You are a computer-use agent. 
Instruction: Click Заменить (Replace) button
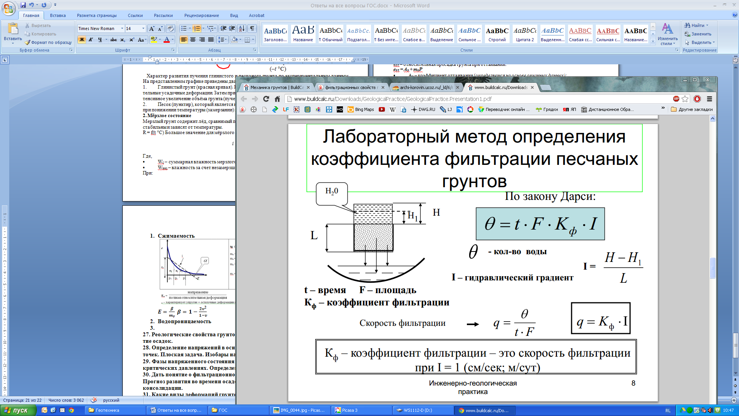pos(698,34)
